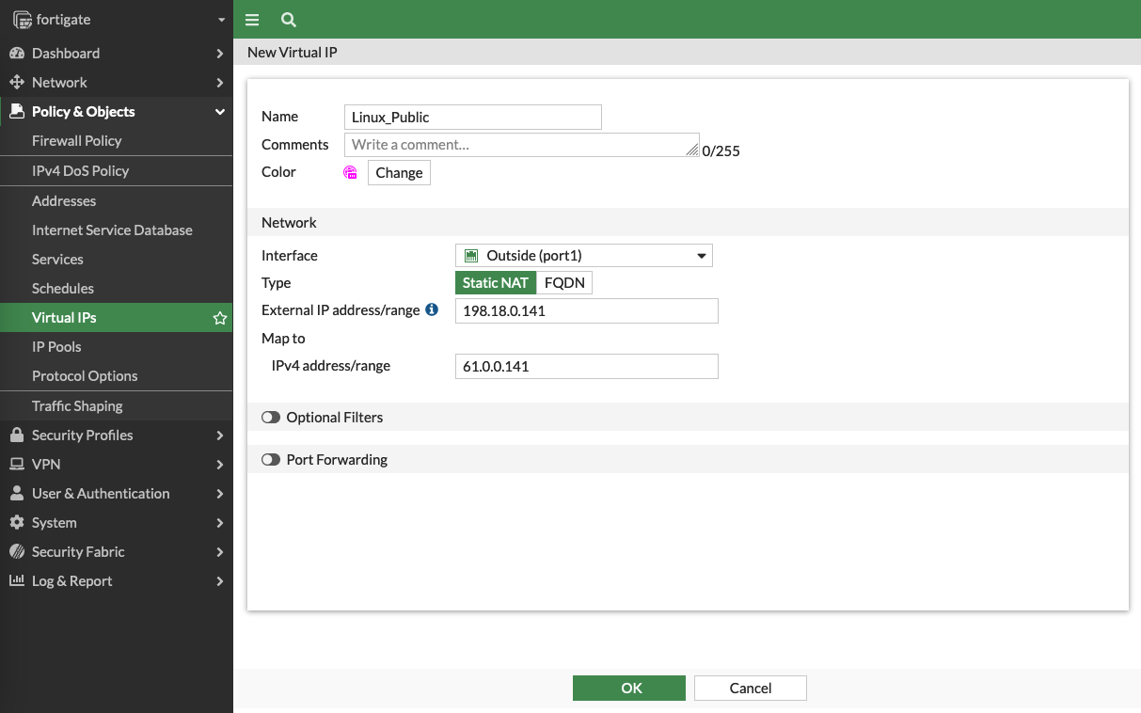Select the FQDN type option
This screenshot has height=713, width=1141.
pyautogui.click(x=564, y=283)
